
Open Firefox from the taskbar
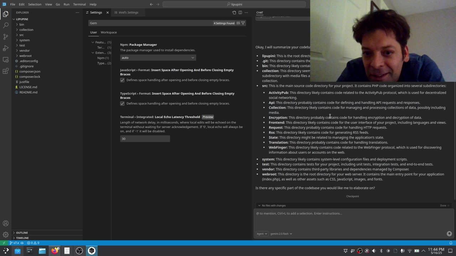55,251
